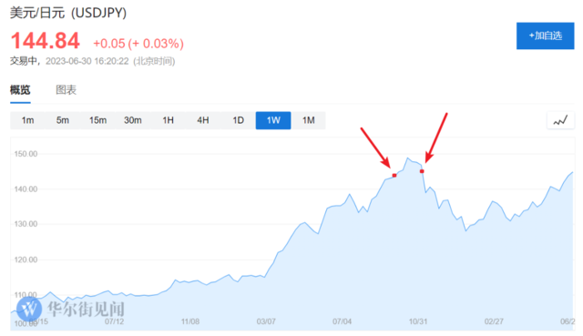Choose the 1D interval

238,120
